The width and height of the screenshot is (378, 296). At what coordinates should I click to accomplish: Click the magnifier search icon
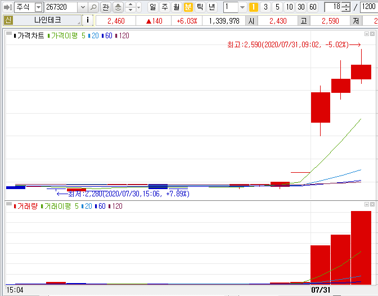[93, 7]
